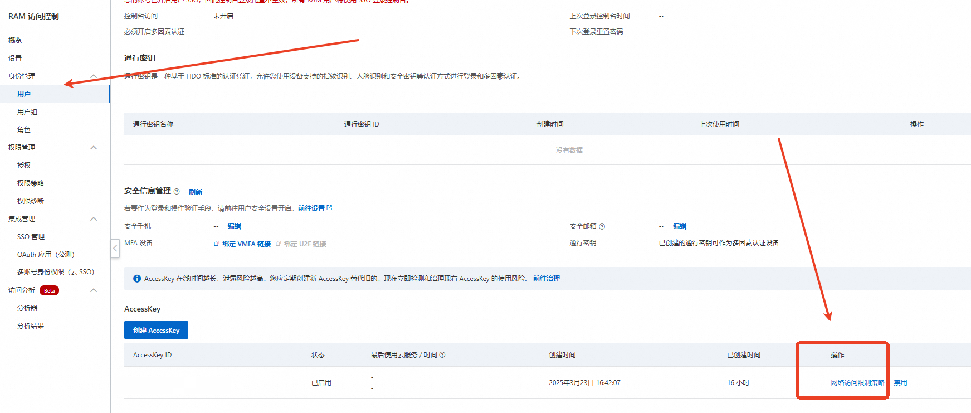Click the info icon in the AccessKey warning banner
This screenshot has height=413, width=971.
coord(137,279)
